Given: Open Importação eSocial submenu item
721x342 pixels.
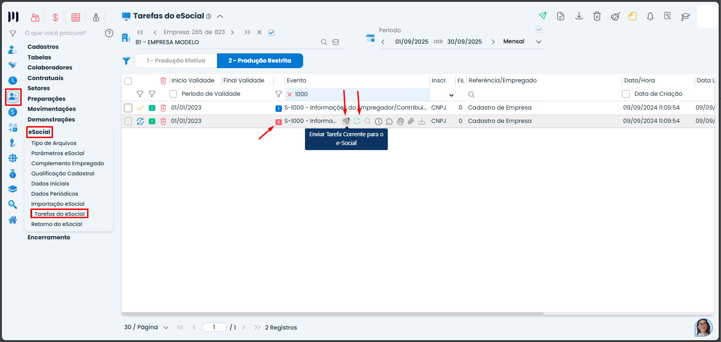Looking at the screenshot, I should coord(58,204).
